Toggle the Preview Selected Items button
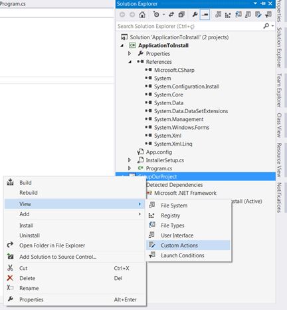Image resolution: width=287 pixels, height=310 pixels. point(205,15)
